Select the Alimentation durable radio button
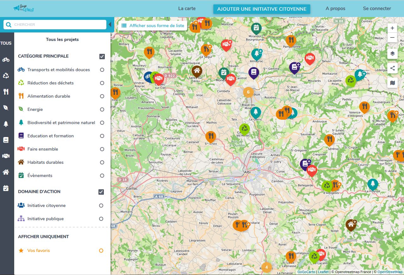The width and height of the screenshot is (404, 275). pos(102,96)
